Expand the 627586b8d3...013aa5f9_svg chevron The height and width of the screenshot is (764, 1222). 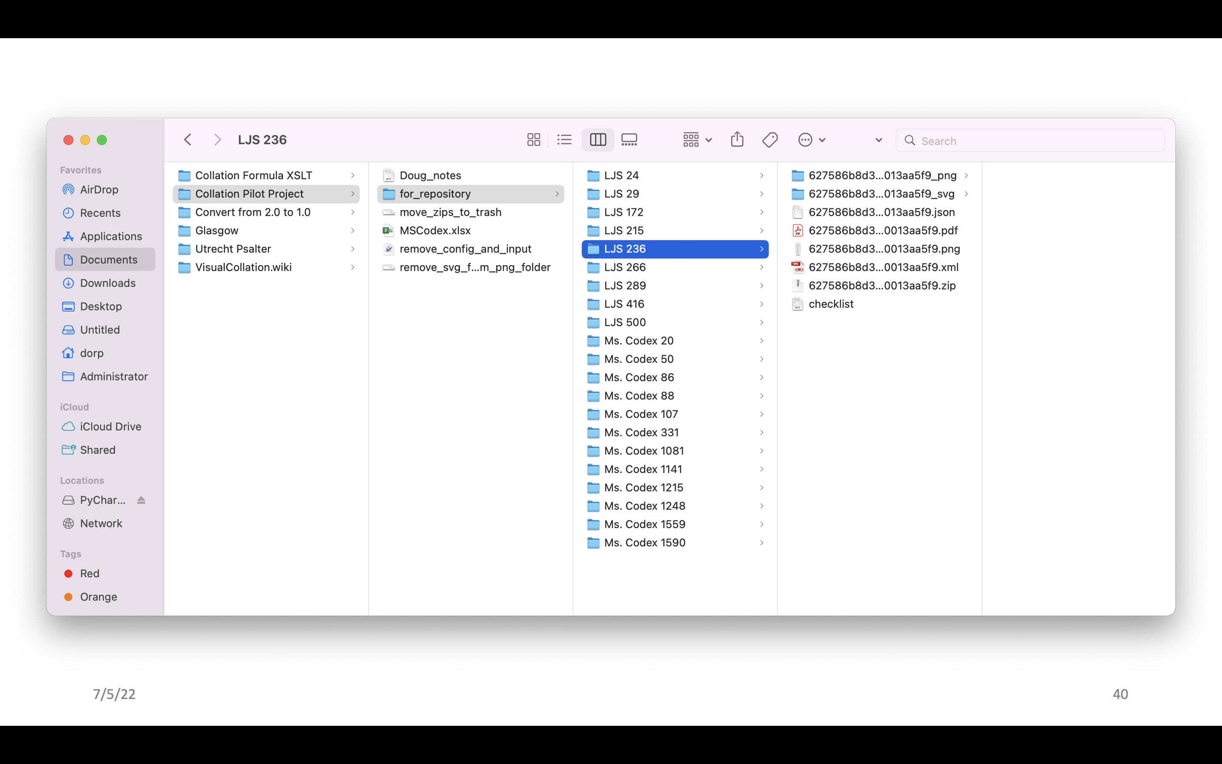(966, 194)
